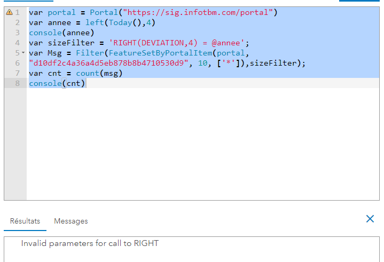
Task: Click console(cnt) on the last line
Action: (x=57, y=83)
